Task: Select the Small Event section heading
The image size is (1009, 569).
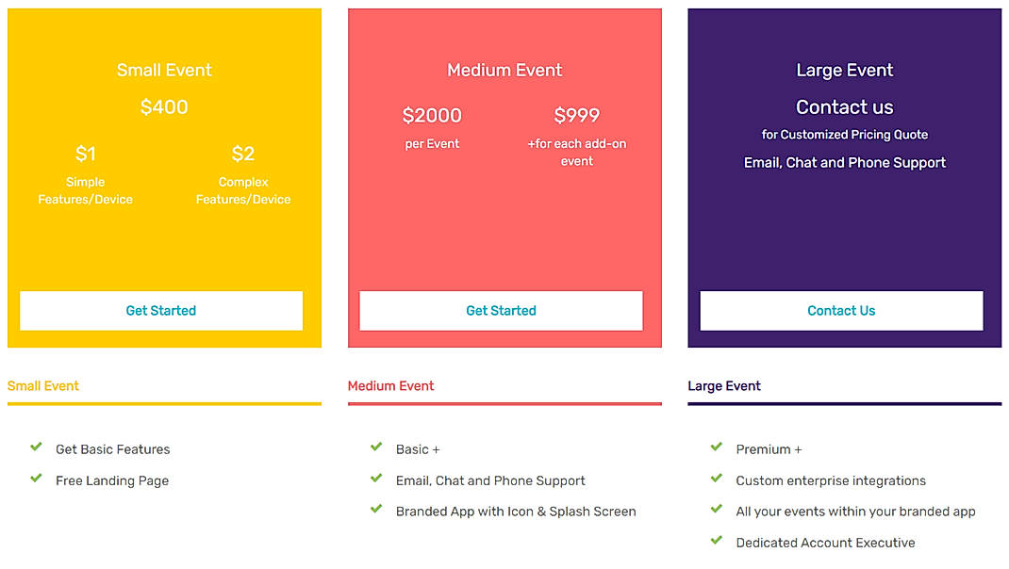Action: pos(42,385)
